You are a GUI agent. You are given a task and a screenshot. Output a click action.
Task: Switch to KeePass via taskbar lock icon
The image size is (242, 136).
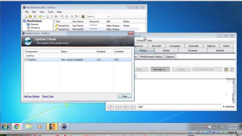tap(64, 127)
